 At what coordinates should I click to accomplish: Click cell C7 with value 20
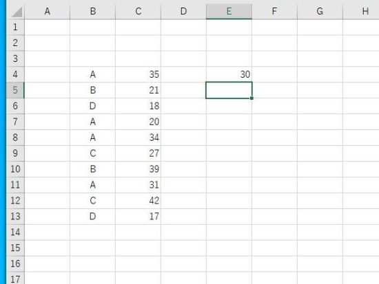[139, 122]
